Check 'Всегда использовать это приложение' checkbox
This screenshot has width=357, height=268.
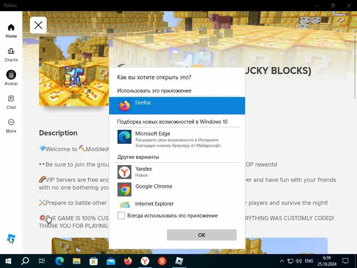[x=121, y=215]
